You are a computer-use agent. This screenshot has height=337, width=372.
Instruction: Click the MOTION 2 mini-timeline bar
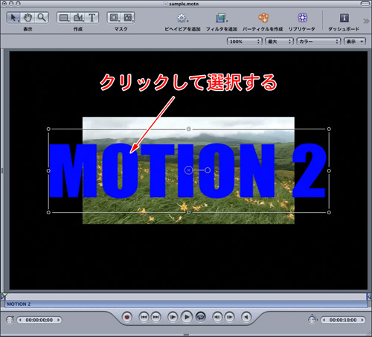(186, 304)
